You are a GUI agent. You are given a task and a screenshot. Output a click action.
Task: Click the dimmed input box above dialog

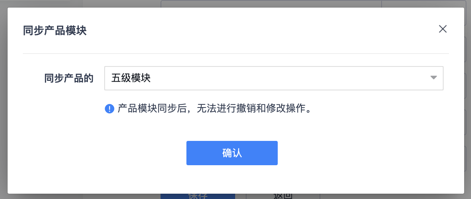271,3
